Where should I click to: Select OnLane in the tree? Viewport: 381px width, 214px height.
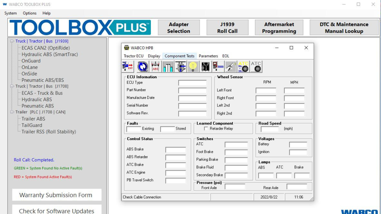coord(30,67)
